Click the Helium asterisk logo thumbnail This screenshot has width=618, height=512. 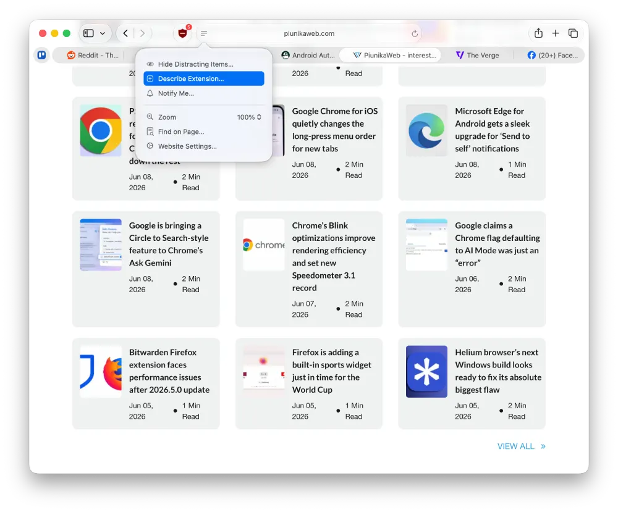426,371
